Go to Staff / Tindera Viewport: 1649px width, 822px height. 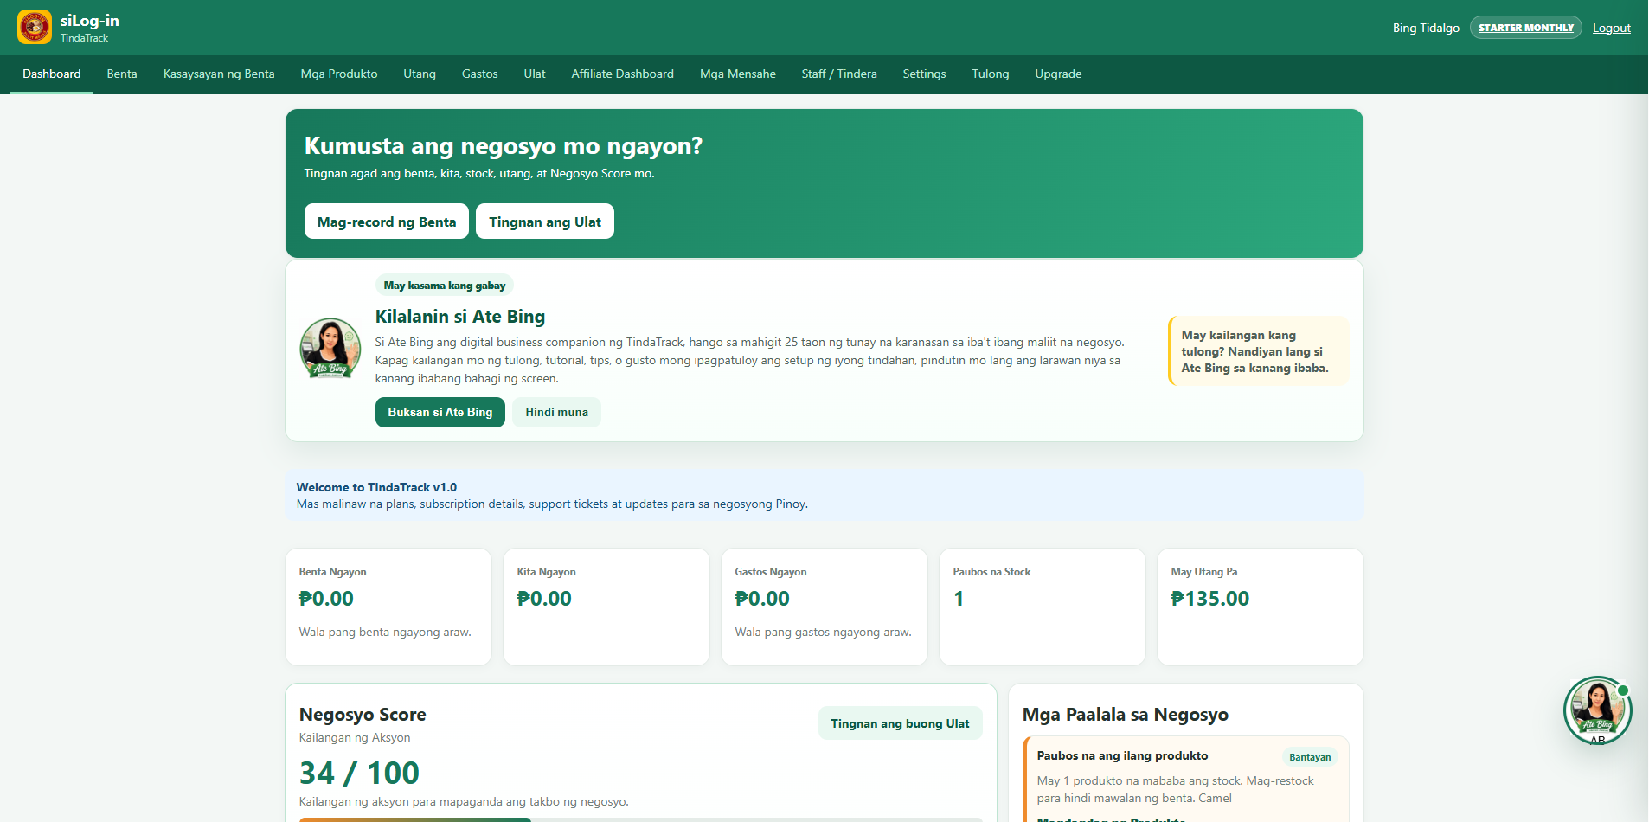coord(839,74)
